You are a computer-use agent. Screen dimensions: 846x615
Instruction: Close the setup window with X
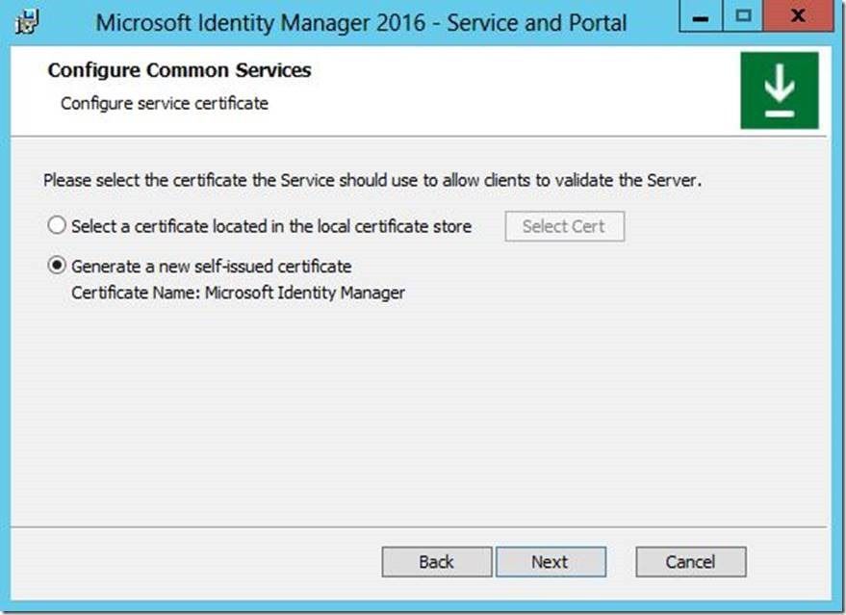[798, 16]
